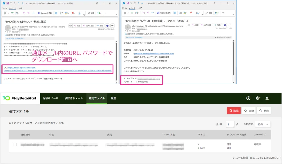Click the emoji reaction icon in left email header
This screenshot has height=164, width=282.
click(x=70, y=25)
